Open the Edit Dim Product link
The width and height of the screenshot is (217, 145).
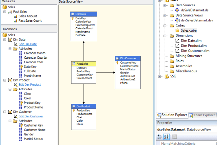(30, 85)
